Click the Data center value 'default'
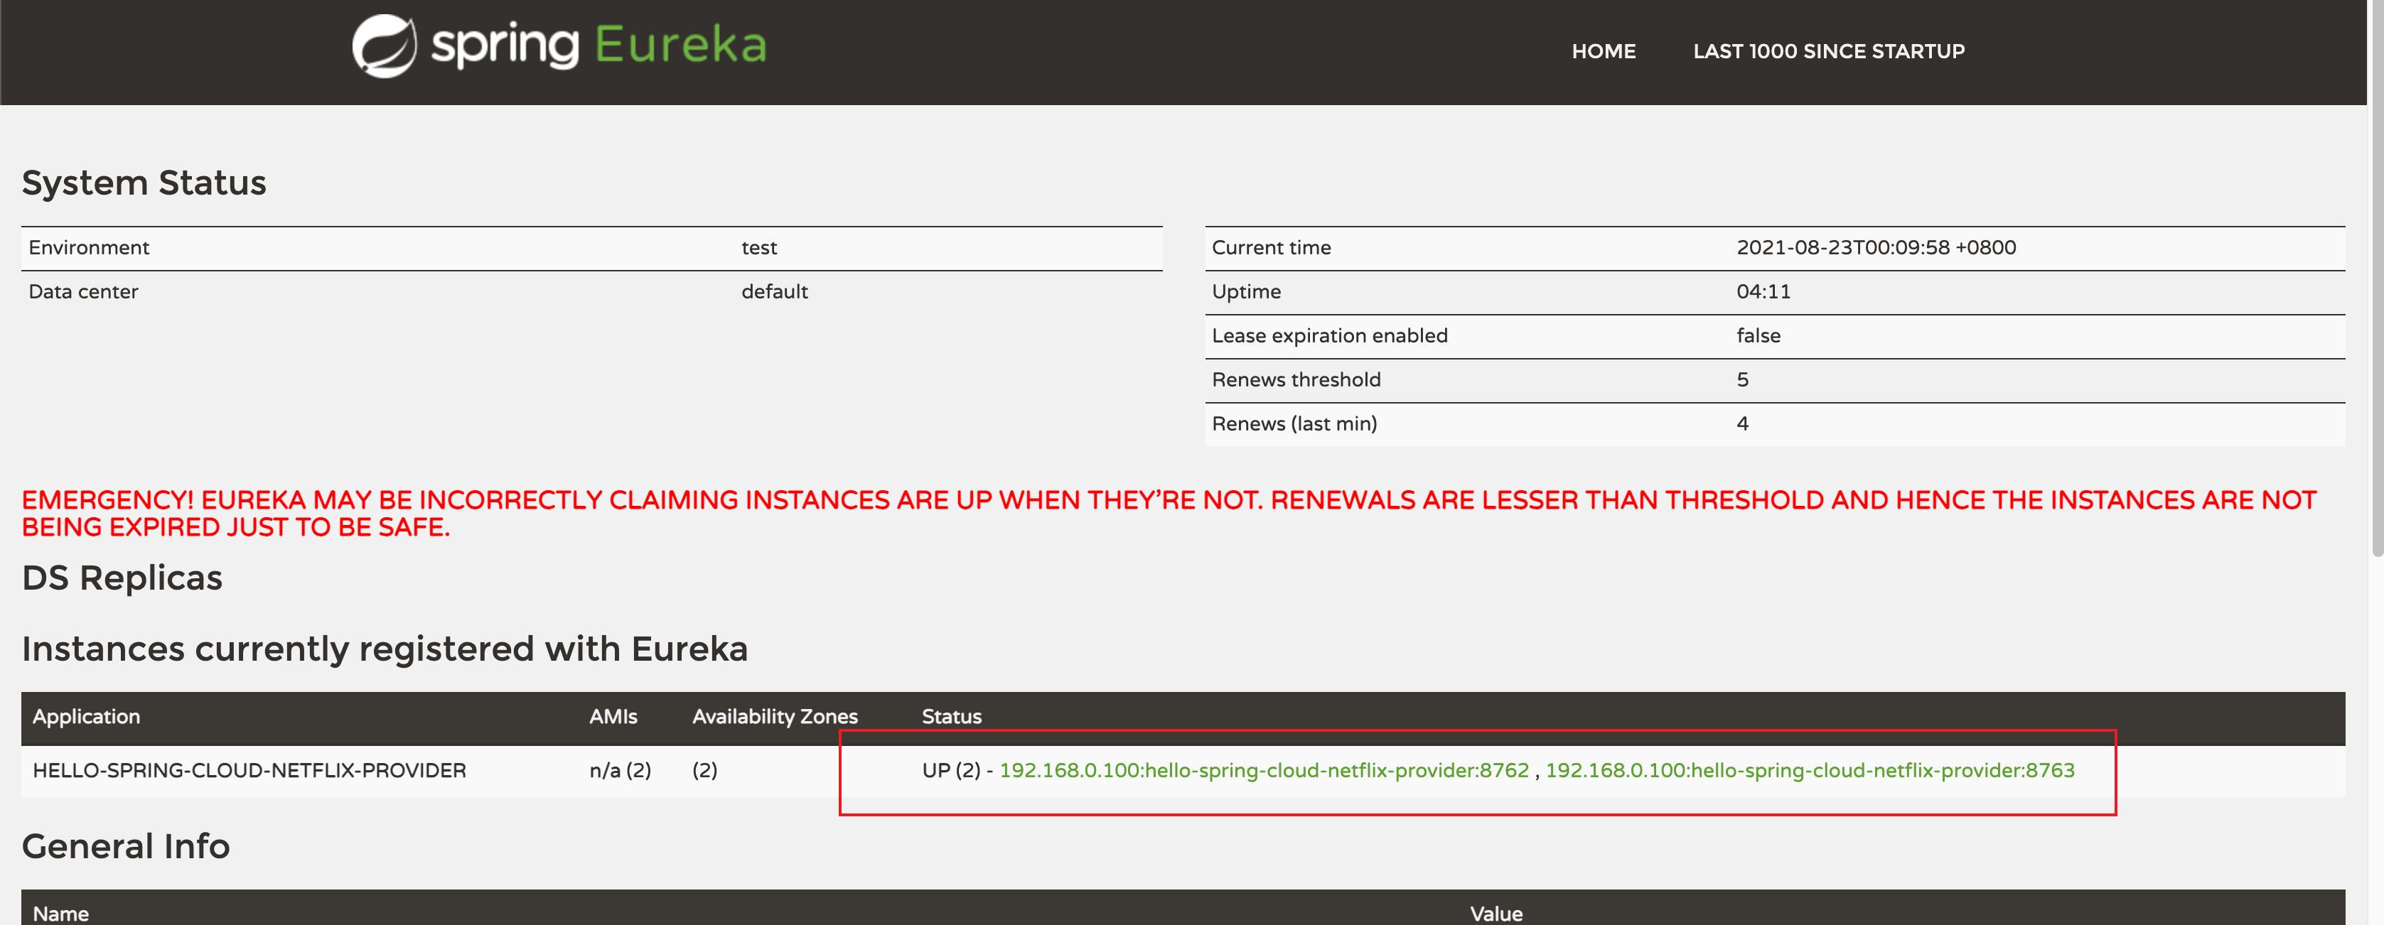The width and height of the screenshot is (2384, 925). pyautogui.click(x=773, y=292)
